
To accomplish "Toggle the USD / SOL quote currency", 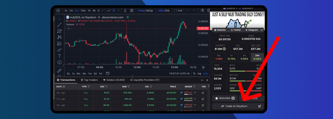I will [164, 11].
